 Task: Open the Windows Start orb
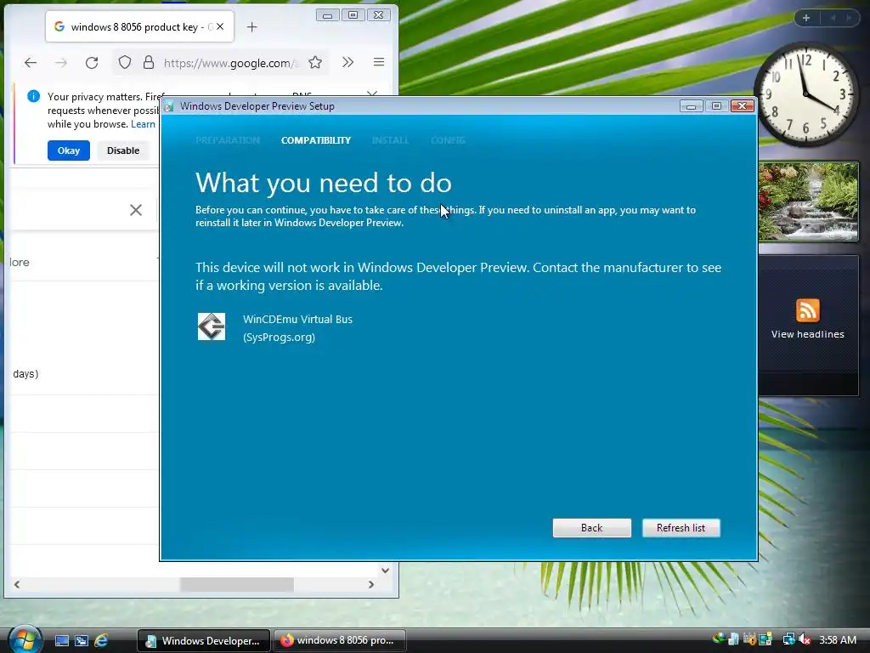tap(25, 639)
